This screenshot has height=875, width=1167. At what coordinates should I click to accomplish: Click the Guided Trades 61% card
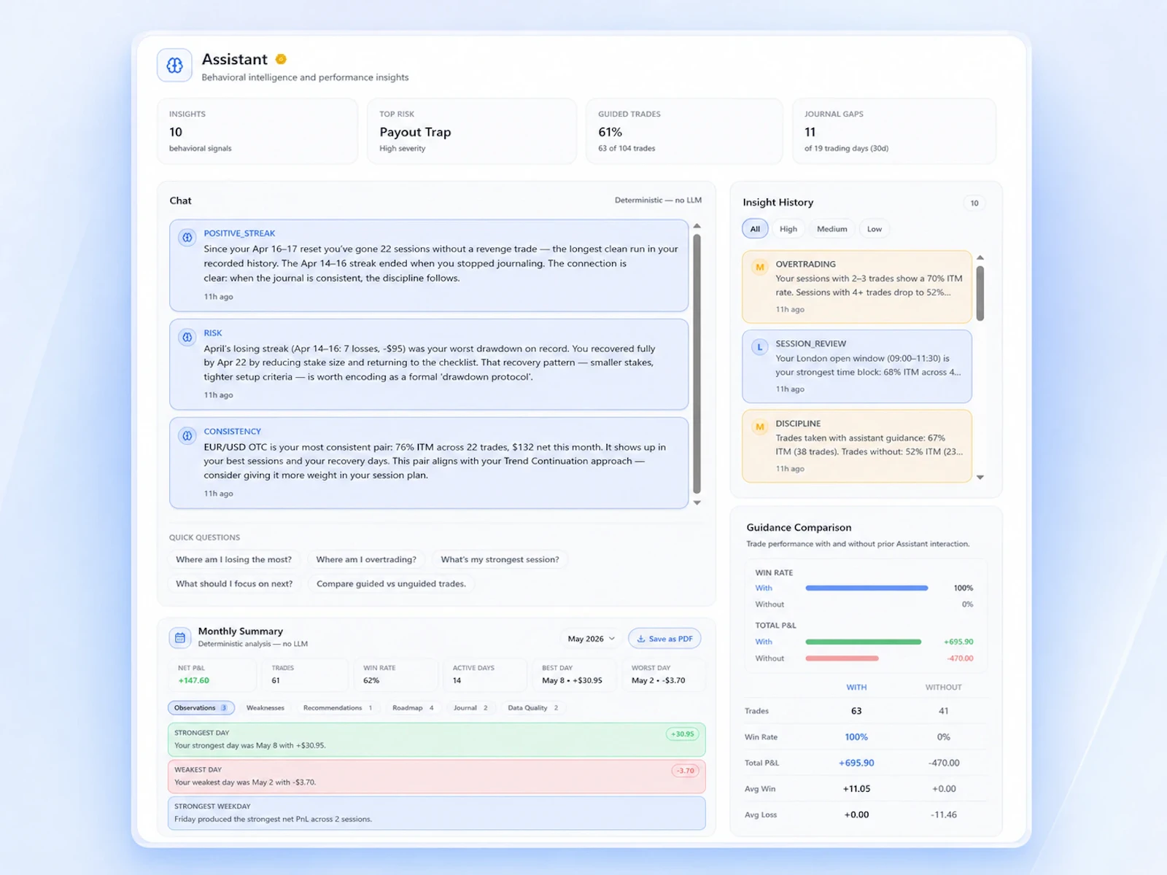click(x=684, y=131)
